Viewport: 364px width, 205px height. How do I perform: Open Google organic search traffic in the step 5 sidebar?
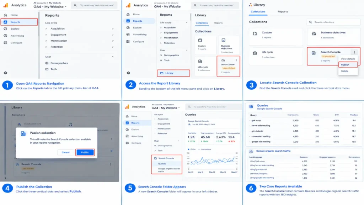[x=169, y=170]
